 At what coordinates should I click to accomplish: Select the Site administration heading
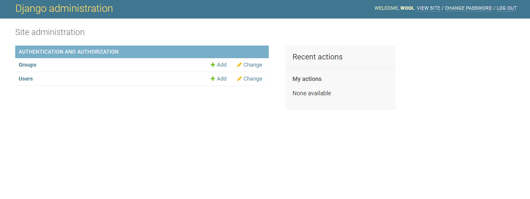50,32
